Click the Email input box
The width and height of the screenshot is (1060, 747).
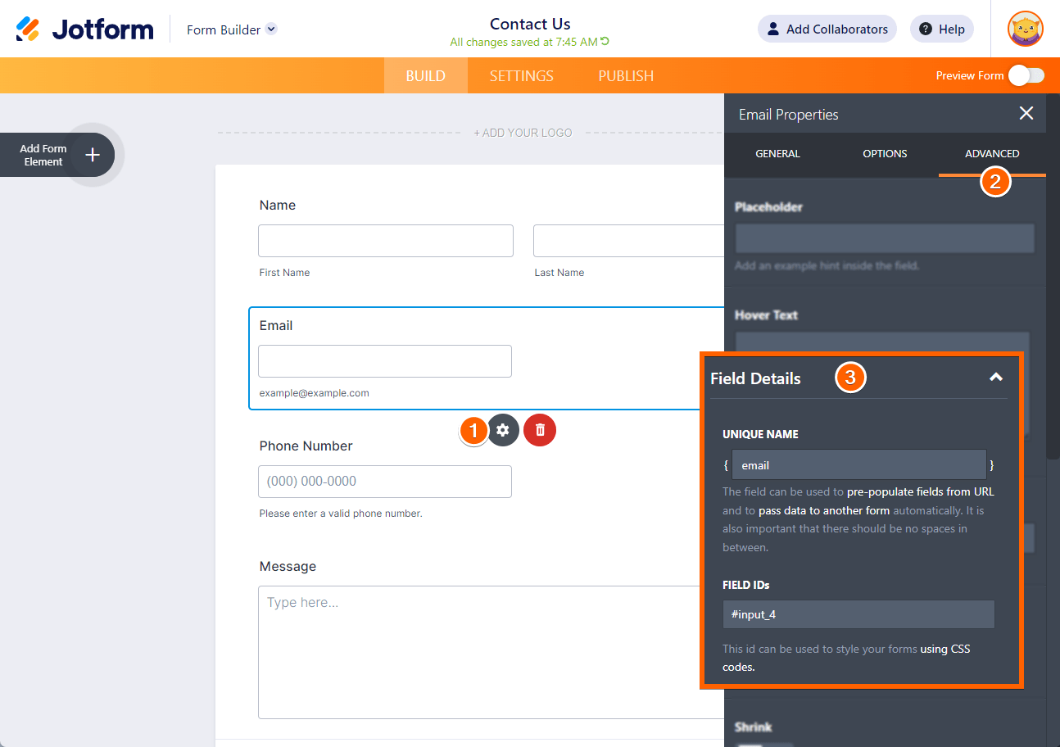(385, 361)
